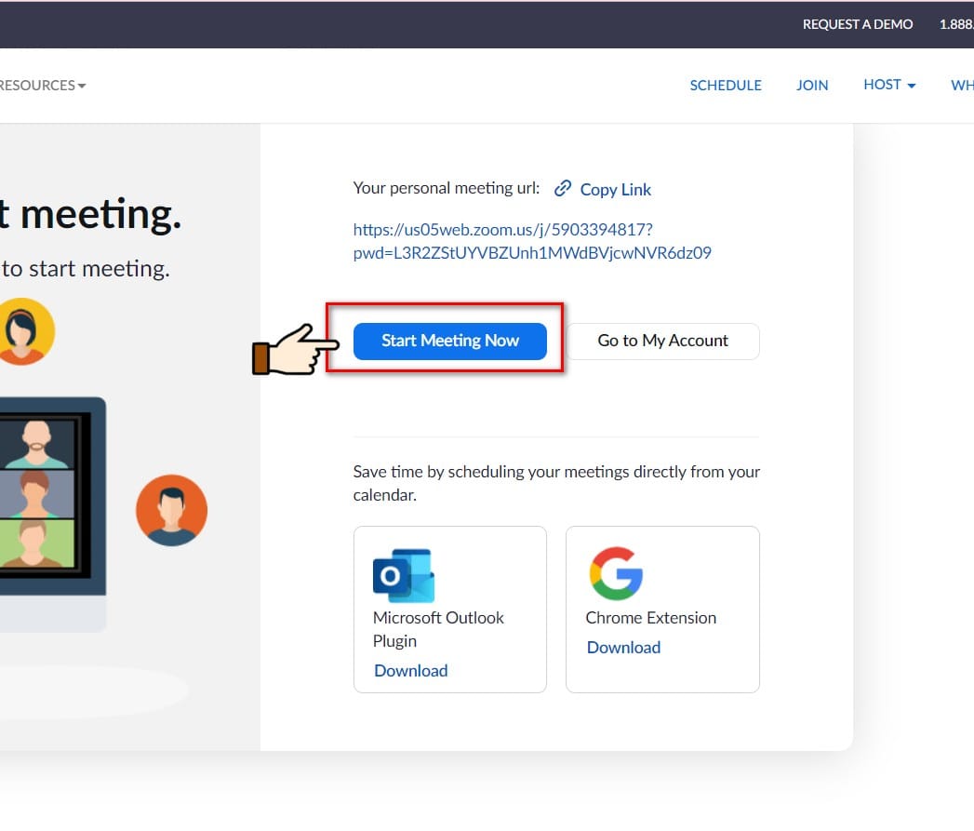Open the personal meeting URL link
Screen dimensions: 974x831
click(531, 240)
